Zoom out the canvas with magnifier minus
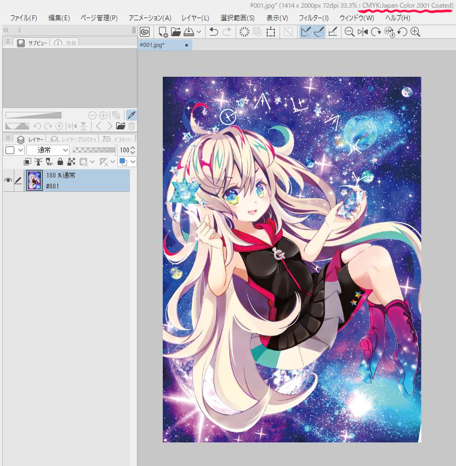Image resolution: width=456 pixels, height=466 pixels. click(x=349, y=32)
